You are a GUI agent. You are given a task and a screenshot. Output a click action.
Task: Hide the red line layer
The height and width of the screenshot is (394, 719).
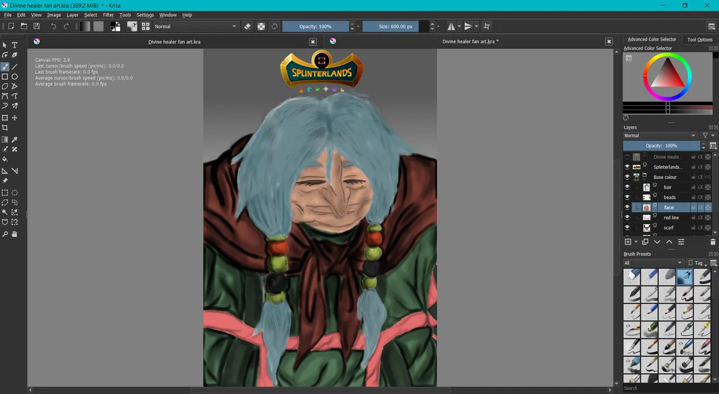point(627,218)
